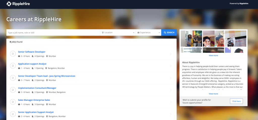Open Implementation Consultant/Manager job
This screenshot has height=120, width=258.
[37, 88]
